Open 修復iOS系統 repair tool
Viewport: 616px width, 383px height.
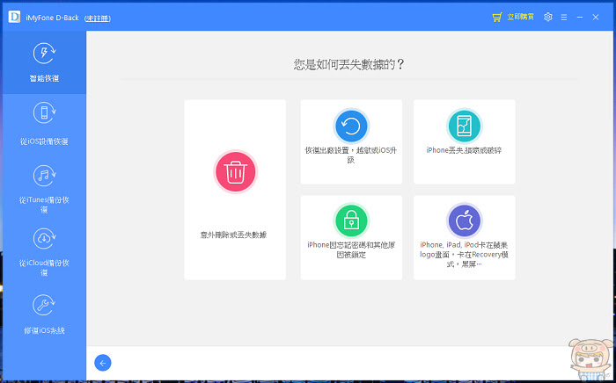(x=44, y=314)
